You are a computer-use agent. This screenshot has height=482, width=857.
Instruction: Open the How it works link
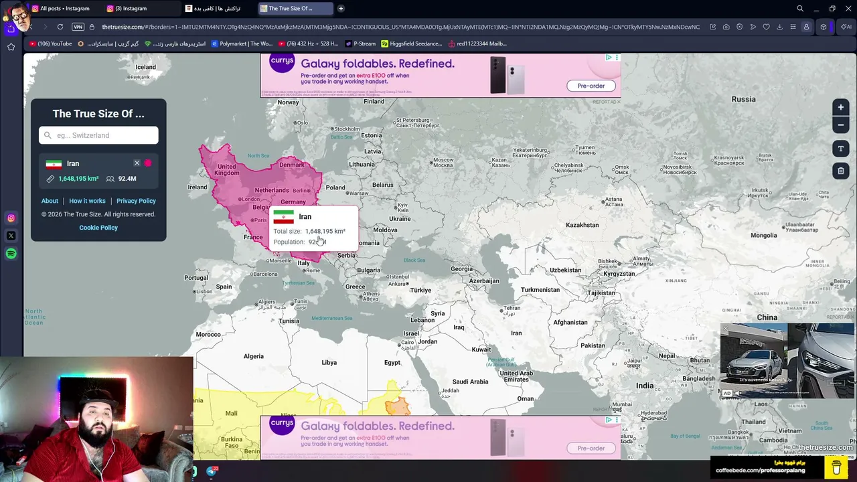(87, 201)
